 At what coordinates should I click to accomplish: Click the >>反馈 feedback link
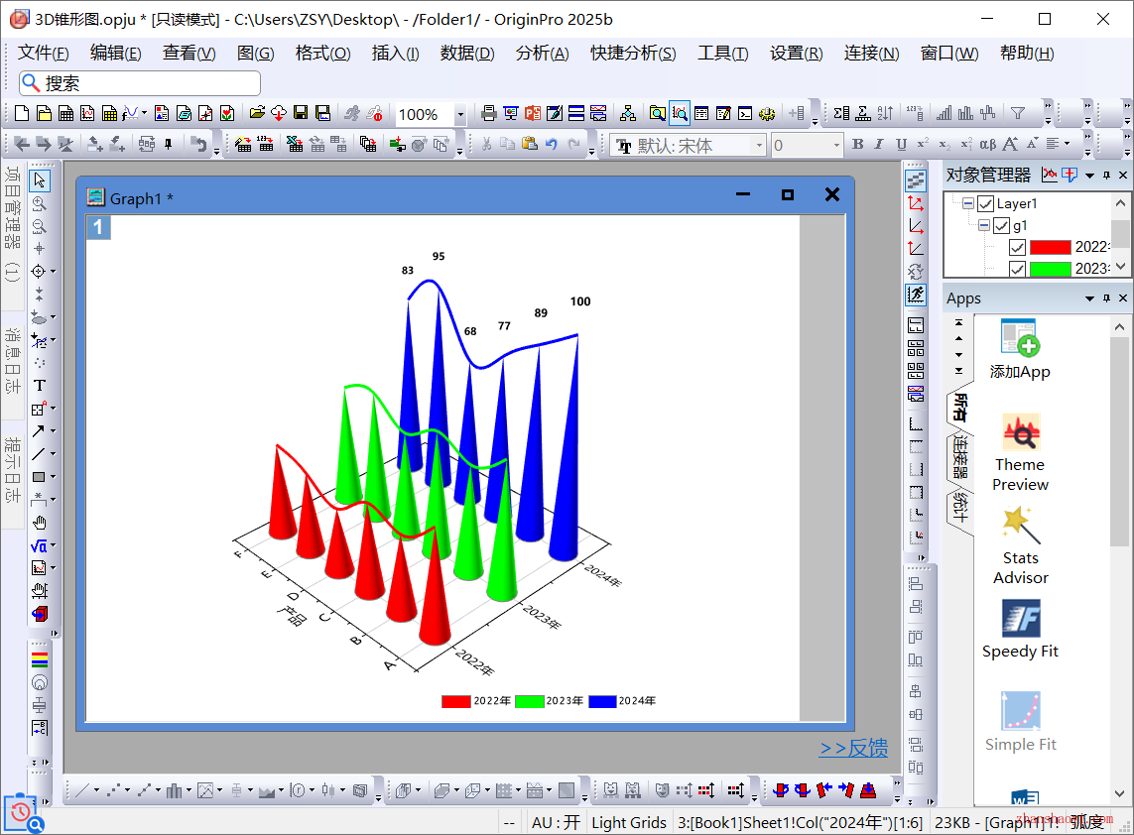[x=853, y=749]
